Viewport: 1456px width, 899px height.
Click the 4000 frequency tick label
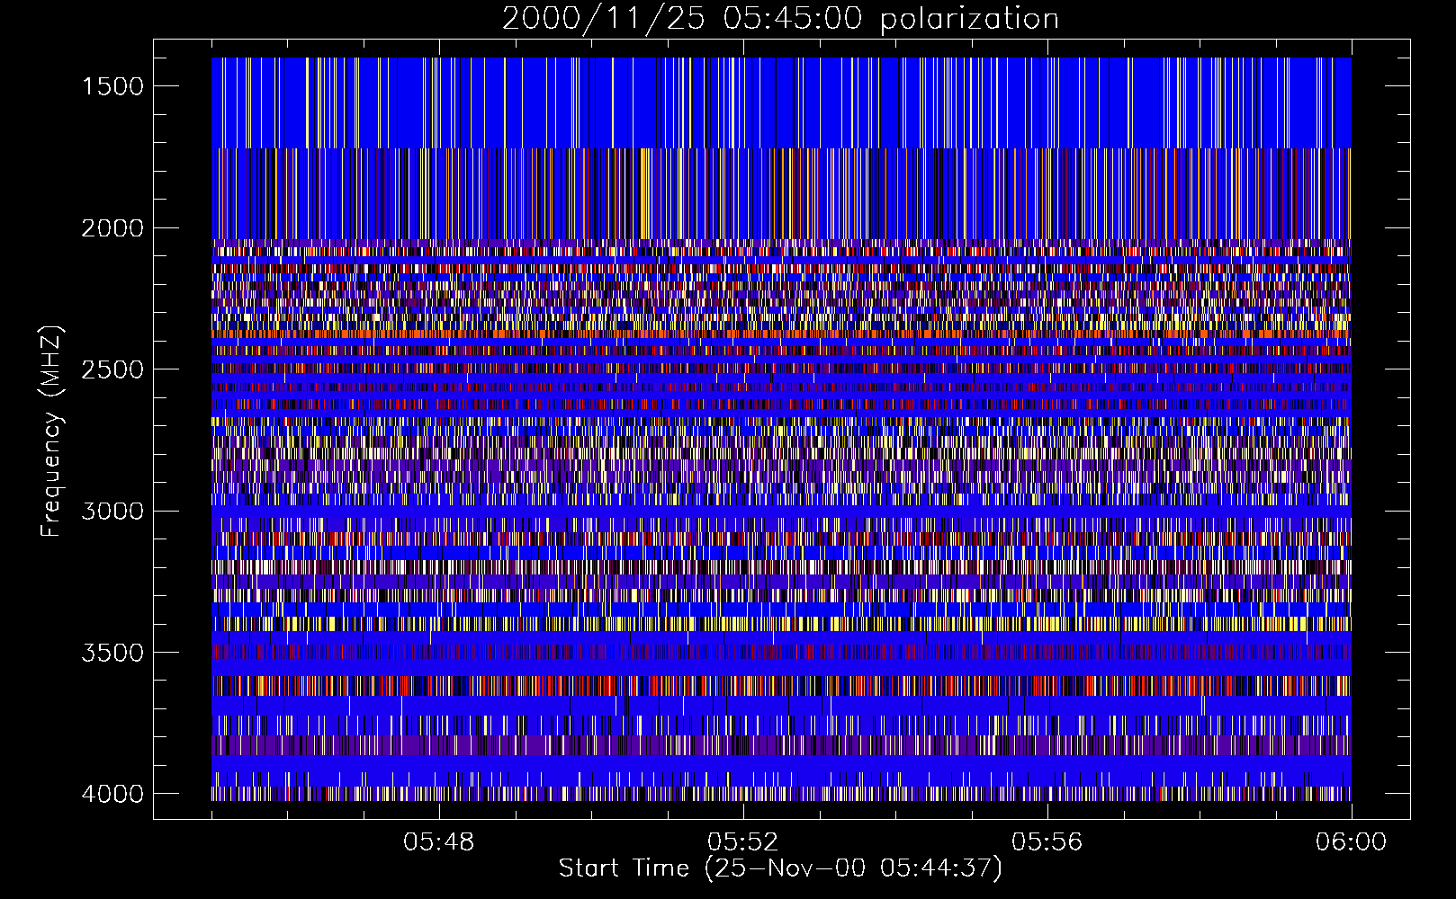click(112, 794)
